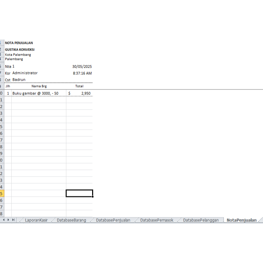Jump to last sheet navigation arrow
The width and height of the screenshot is (263, 263).
[x=13, y=220]
